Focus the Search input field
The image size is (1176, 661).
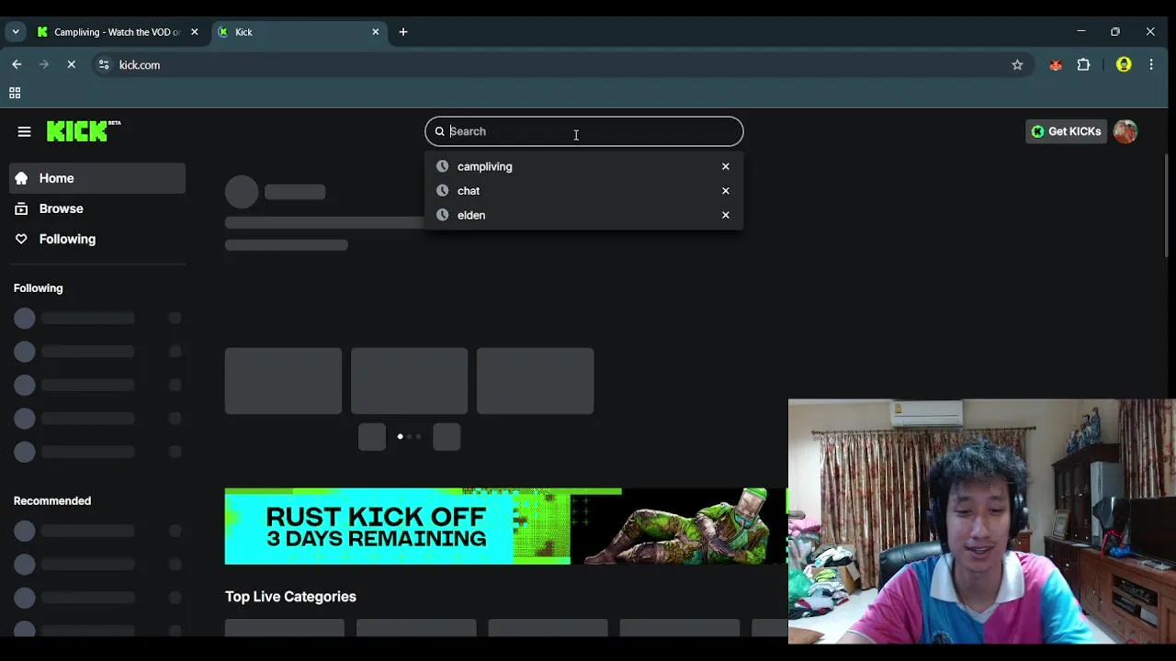click(x=584, y=131)
